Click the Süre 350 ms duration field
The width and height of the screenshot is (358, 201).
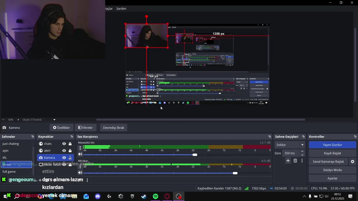[291, 153]
